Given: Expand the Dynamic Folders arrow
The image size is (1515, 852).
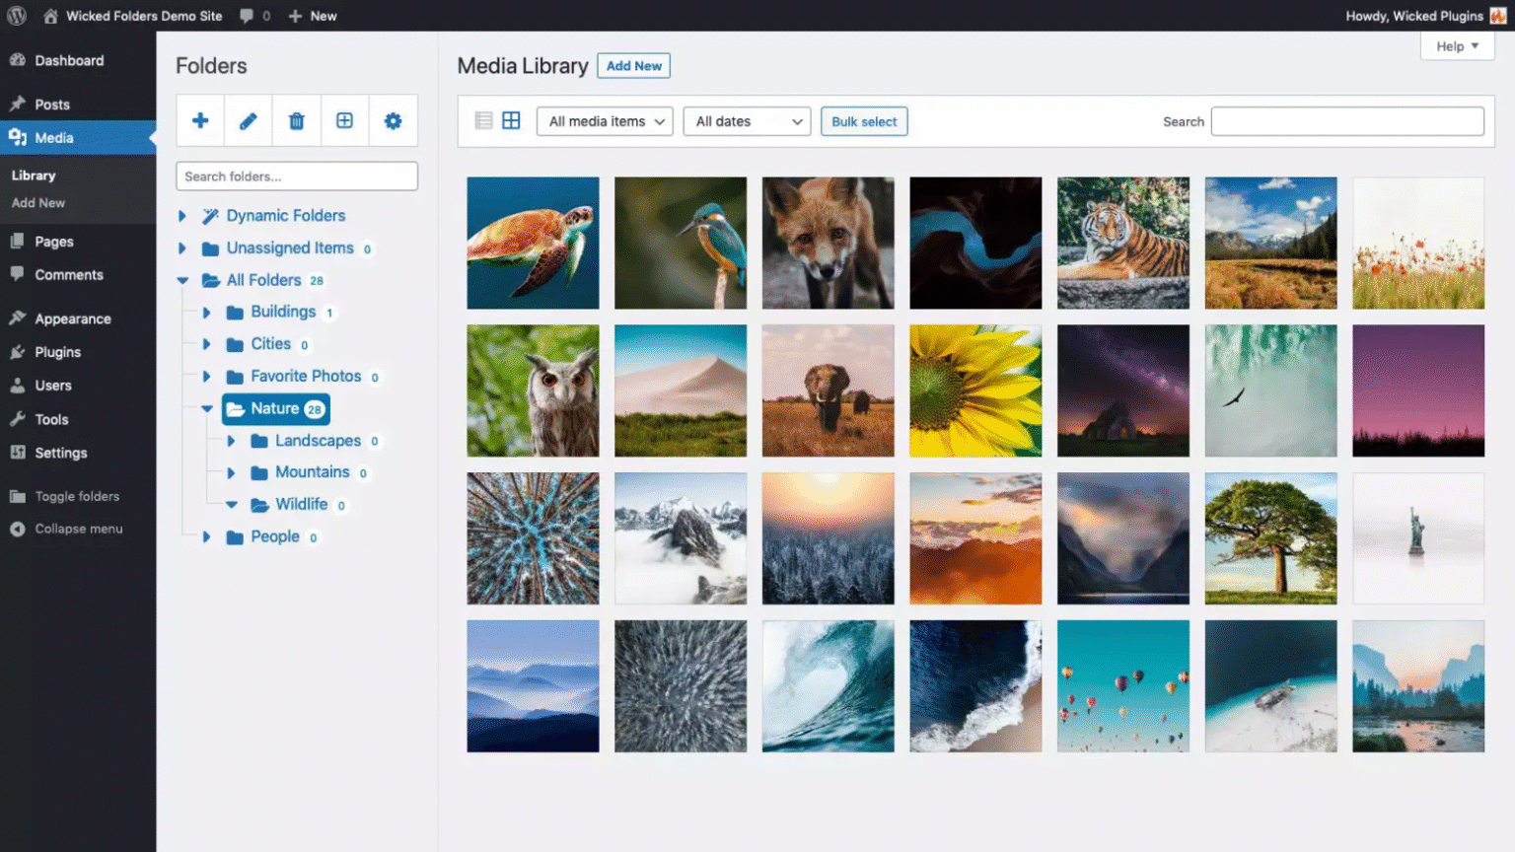Looking at the screenshot, I should (x=182, y=216).
